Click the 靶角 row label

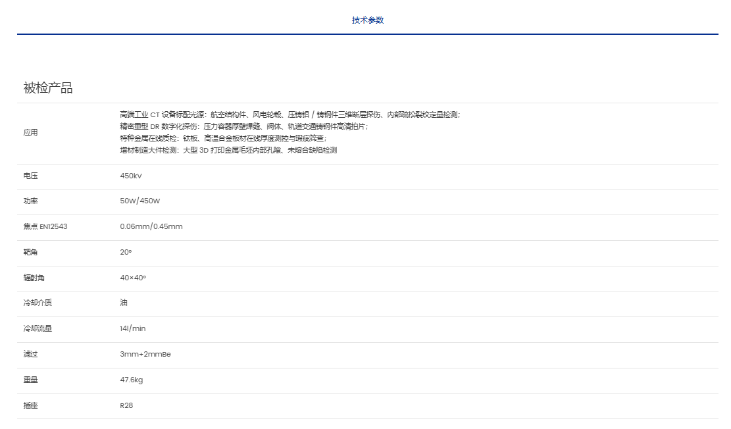(30, 252)
